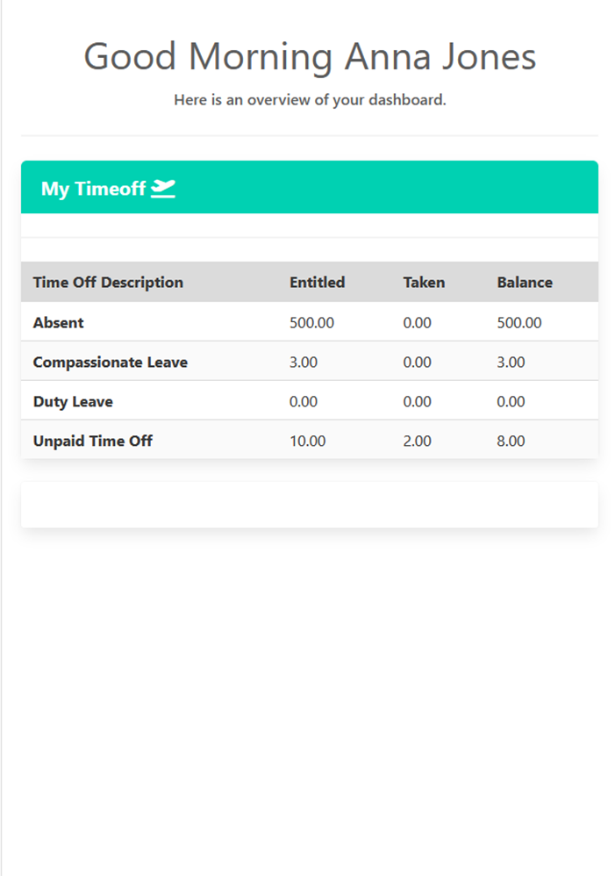
Task: Click the Entitled column header
Action: click(317, 283)
